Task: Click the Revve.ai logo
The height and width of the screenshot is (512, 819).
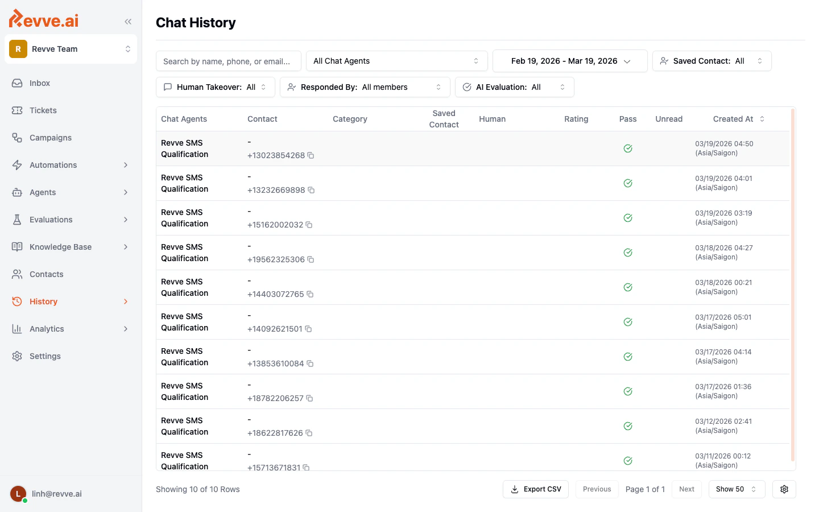Action: [43, 19]
